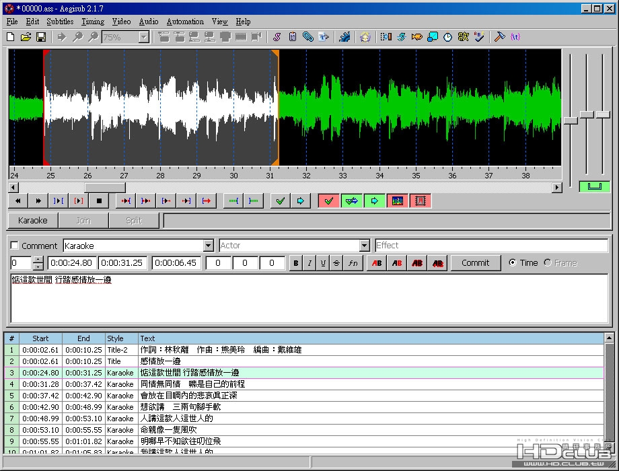
Task: Go to previous line in audio controls
Action: (x=17, y=201)
